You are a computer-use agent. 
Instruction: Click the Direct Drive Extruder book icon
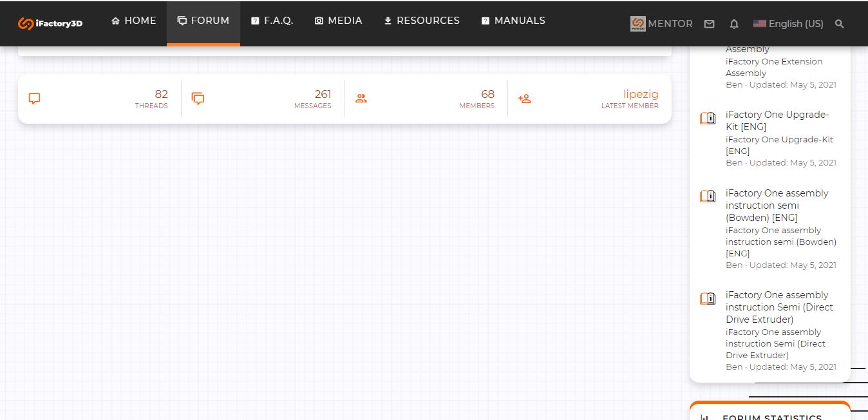(x=708, y=299)
